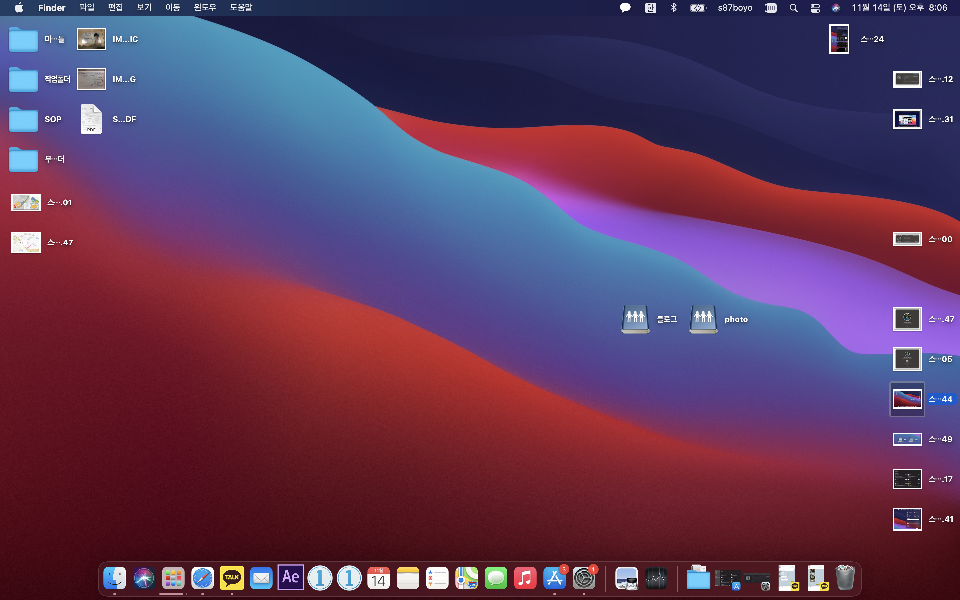Open Korean input source menu

650,8
